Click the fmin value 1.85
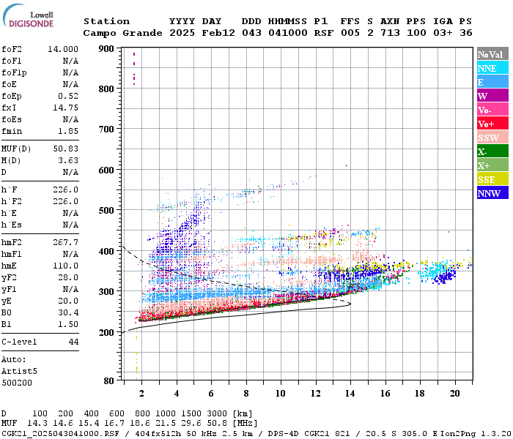The width and height of the screenshot is (513, 439). tap(68, 131)
